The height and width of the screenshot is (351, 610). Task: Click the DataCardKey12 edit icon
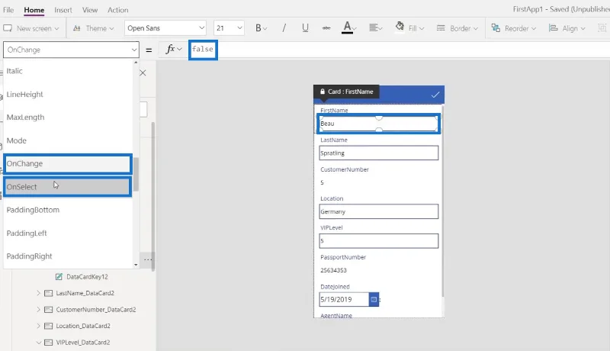(x=59, y=277)
